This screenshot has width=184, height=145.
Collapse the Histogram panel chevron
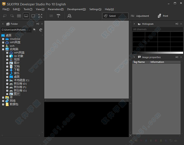point(134,24)
